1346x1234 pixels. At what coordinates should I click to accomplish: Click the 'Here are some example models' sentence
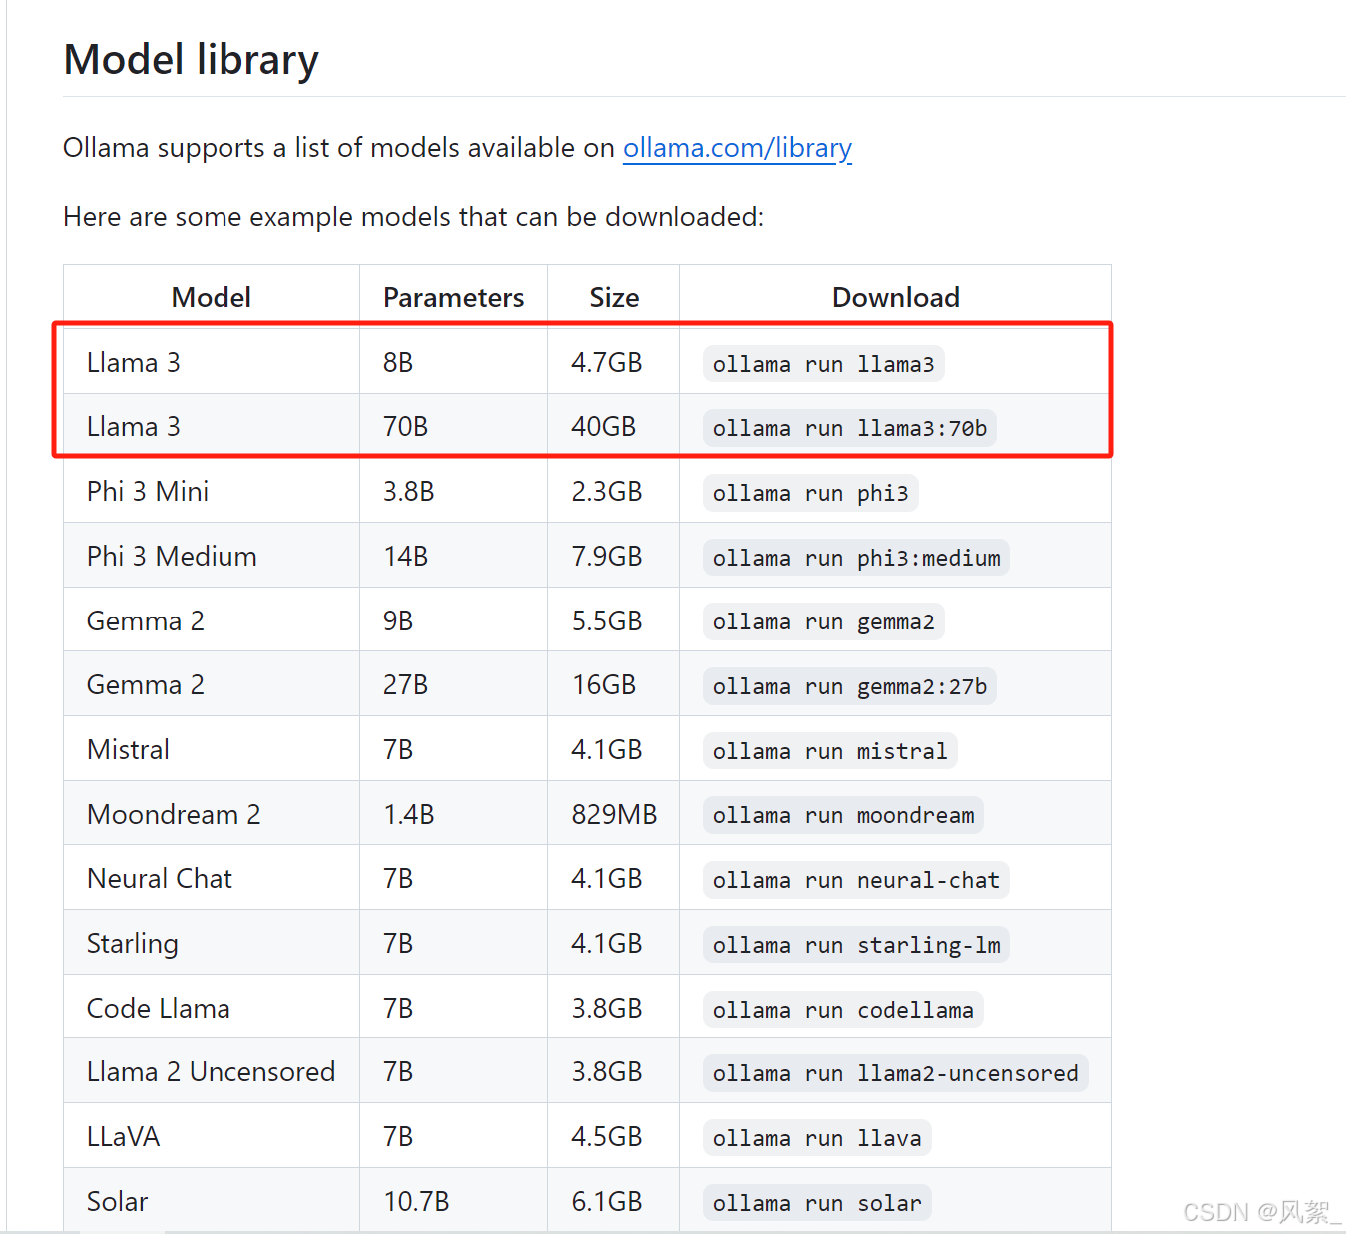pos(413,216)
